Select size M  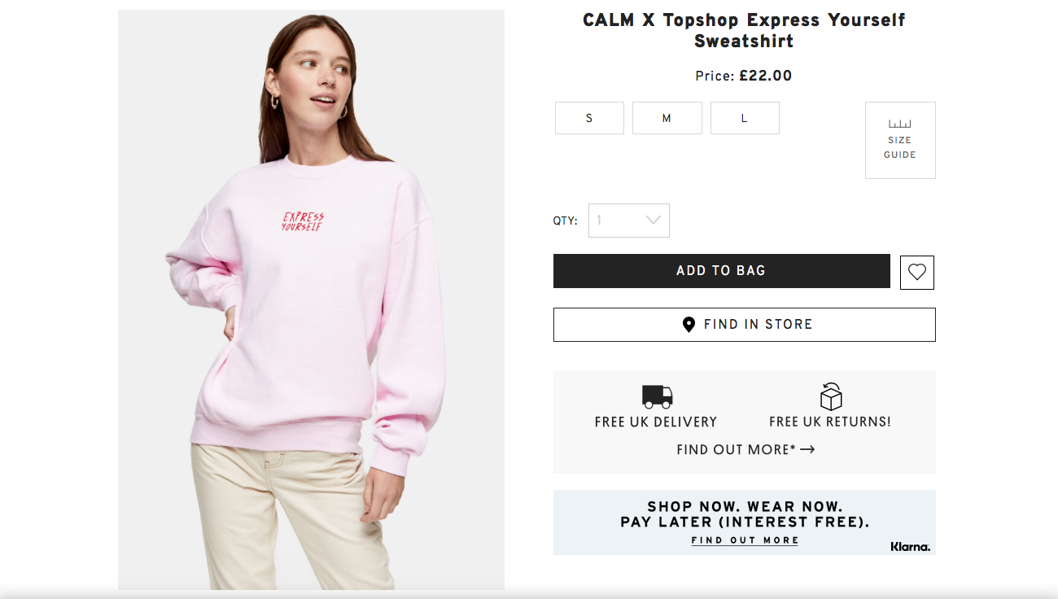click(667, 118)
